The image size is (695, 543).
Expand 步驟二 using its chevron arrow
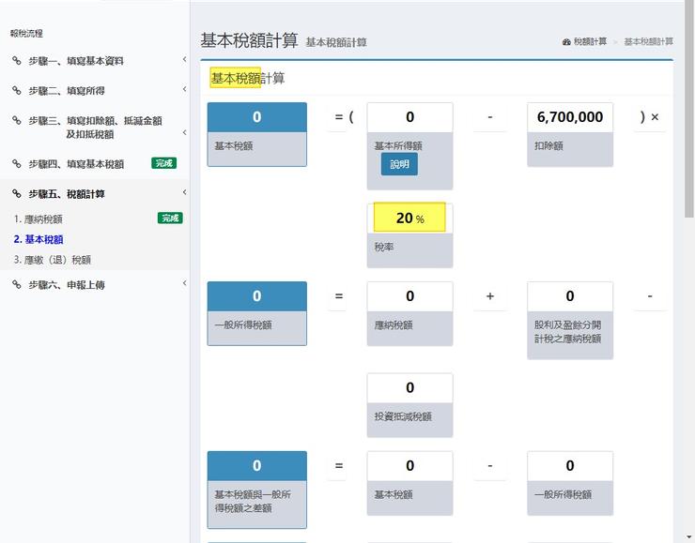point(184,91)
